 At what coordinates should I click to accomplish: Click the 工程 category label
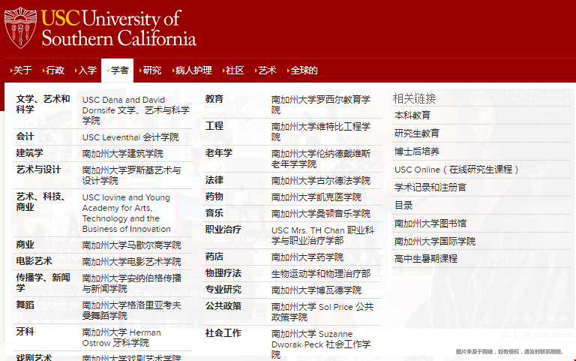214,126
